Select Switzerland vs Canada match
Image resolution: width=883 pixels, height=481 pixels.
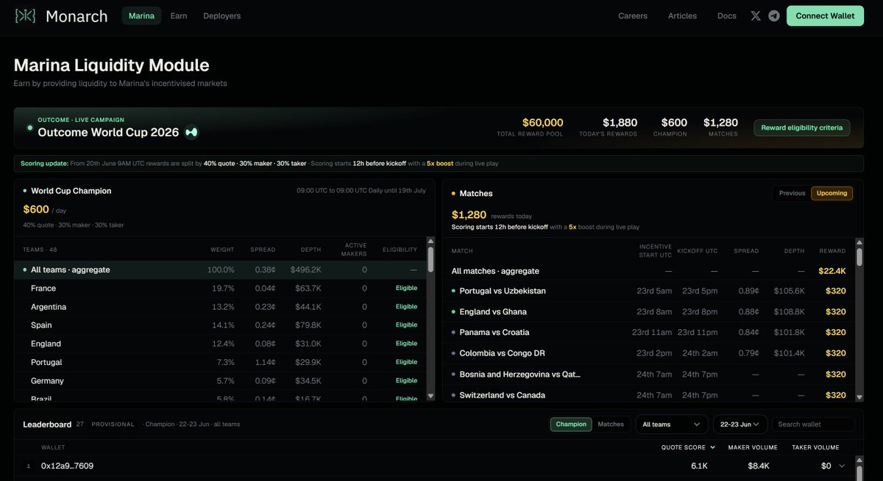[648, 395]
